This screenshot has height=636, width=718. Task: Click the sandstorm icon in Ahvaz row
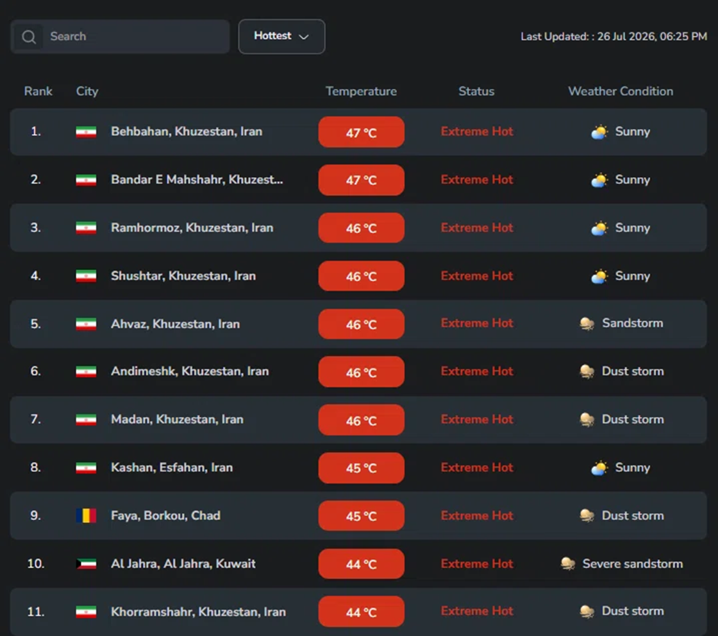click(x=587, y=323)
